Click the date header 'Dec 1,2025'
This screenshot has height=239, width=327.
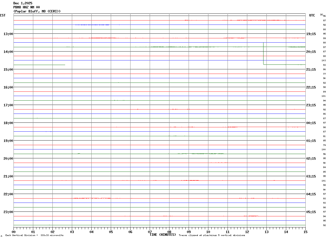pyautogui.click(x=23, y=3)
